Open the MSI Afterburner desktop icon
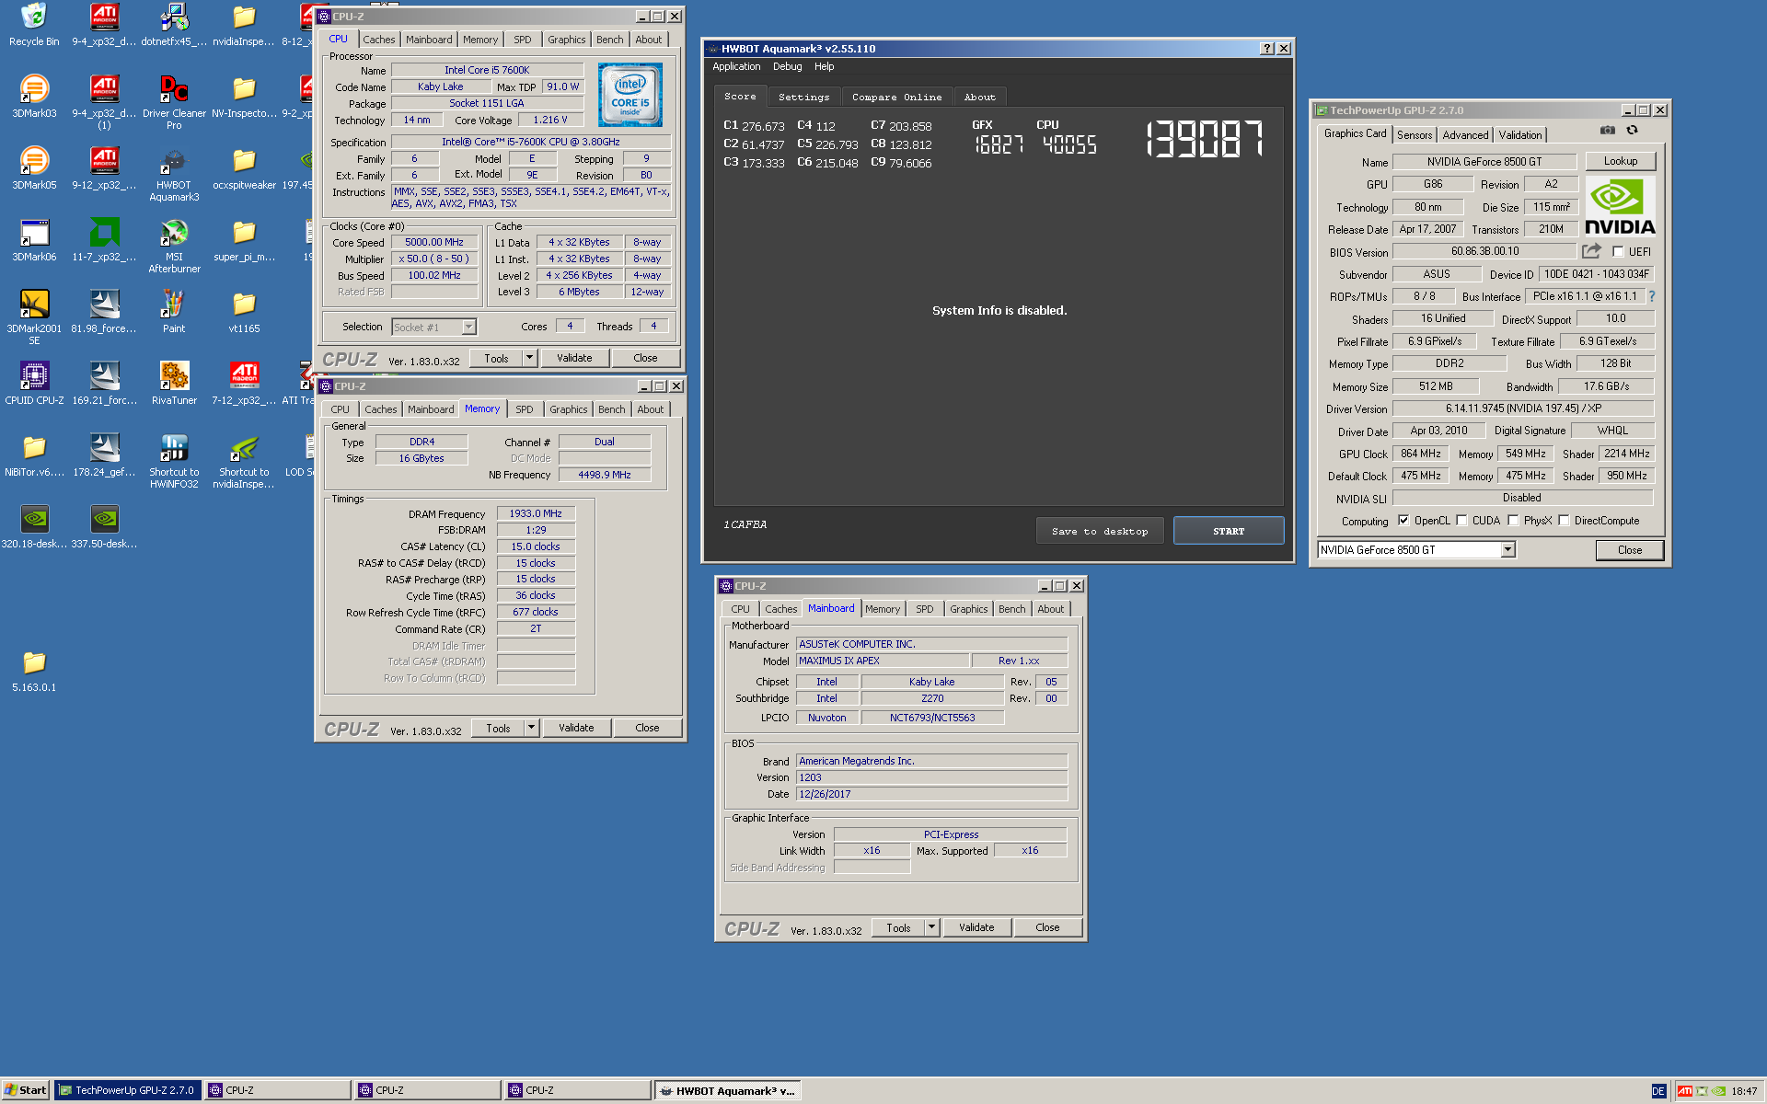 click(x=174, y=245)
